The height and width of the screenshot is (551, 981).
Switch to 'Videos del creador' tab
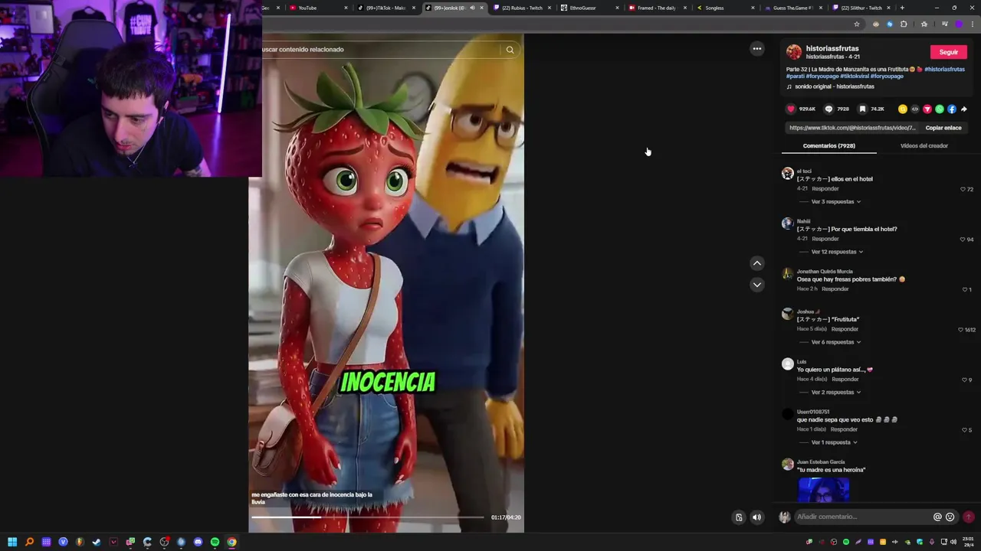click(x=924, y=145)
